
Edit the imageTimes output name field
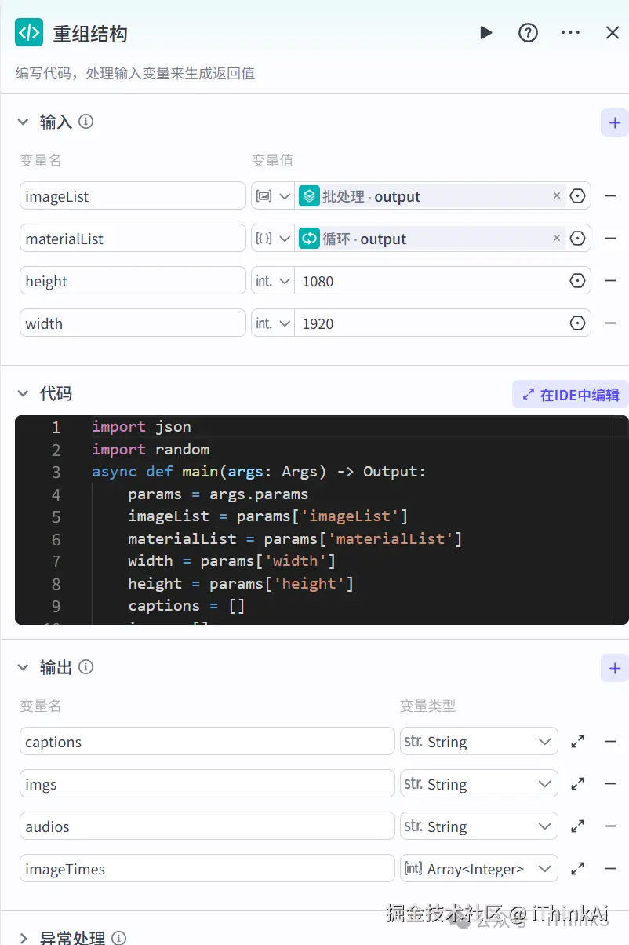207,869
